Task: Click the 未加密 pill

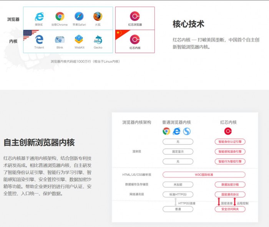Action: coord(178,185)
